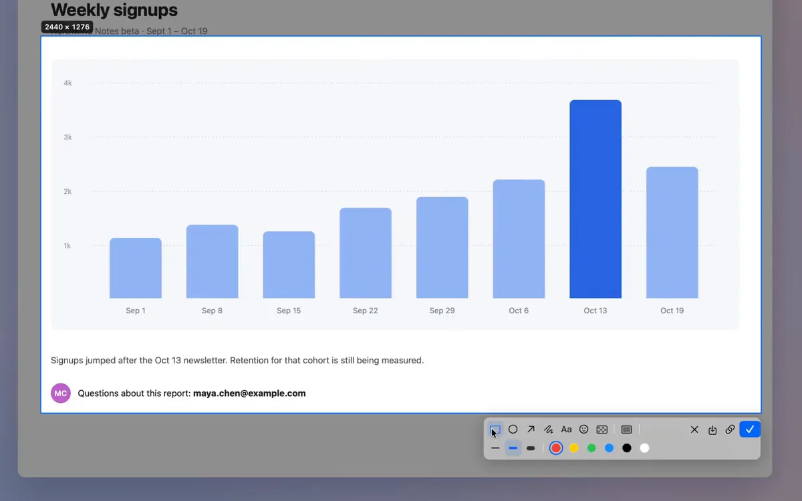The width and height of the screenshot is (802, 501).
Task: Pick the white annotation color
Action: pyautogui.click(x=644, y=448)
